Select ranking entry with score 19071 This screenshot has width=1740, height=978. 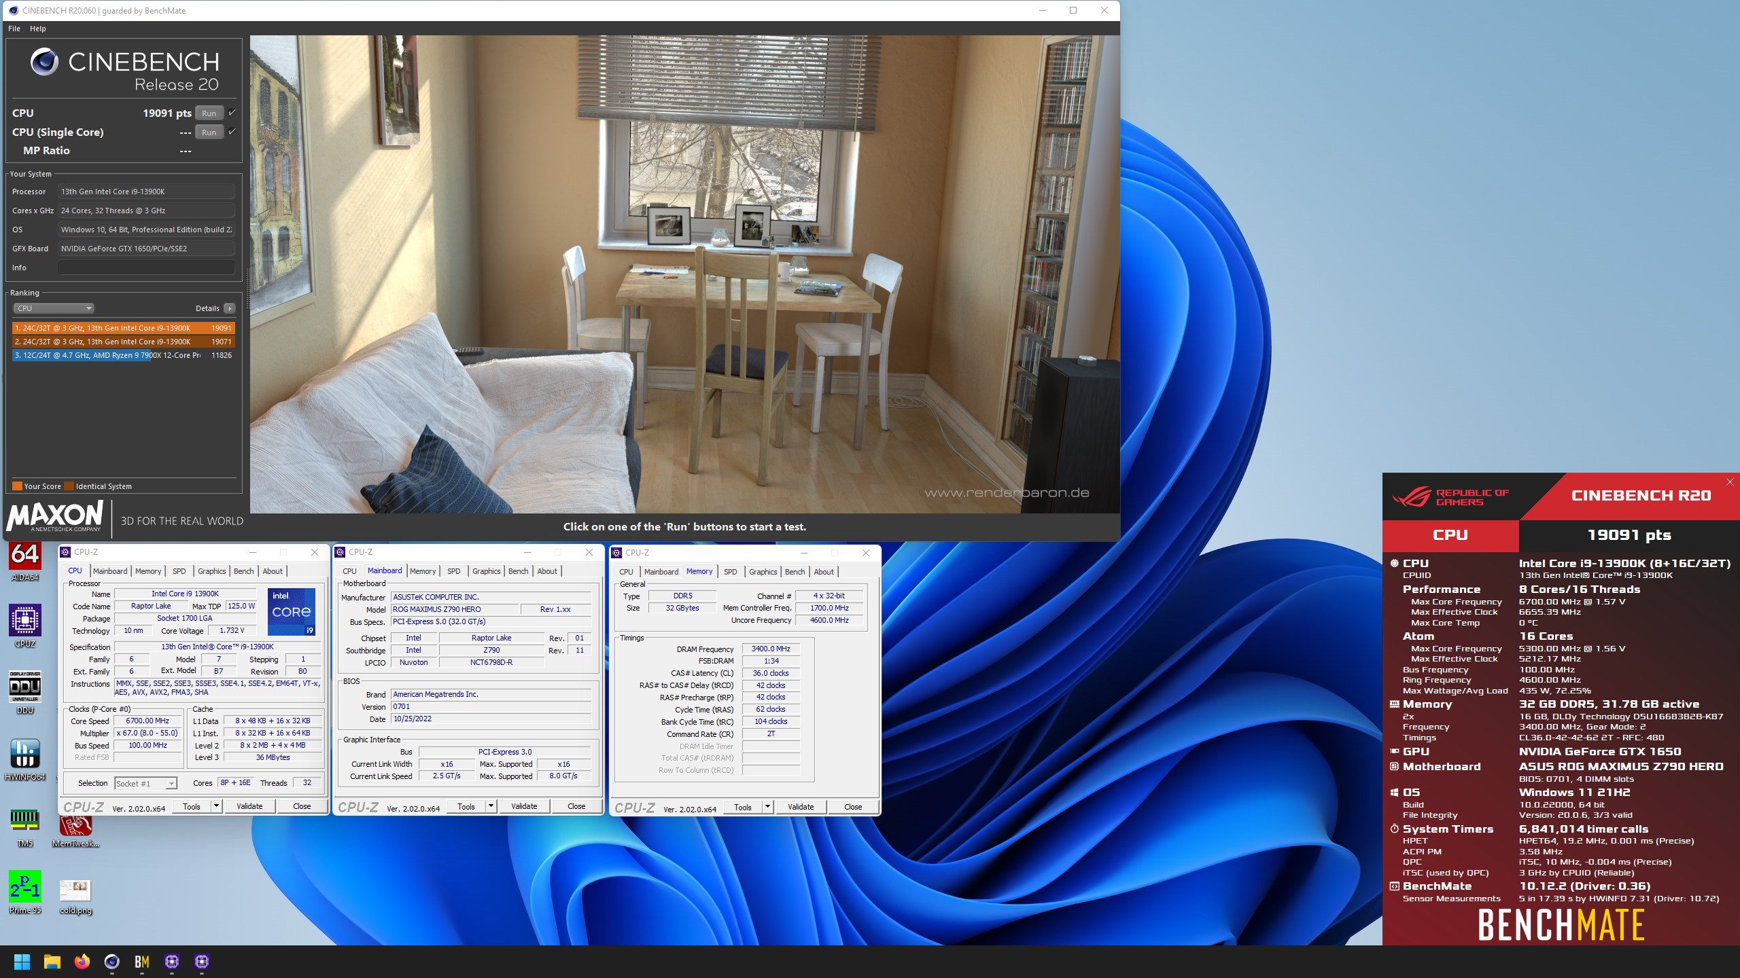tap(123, 342)
